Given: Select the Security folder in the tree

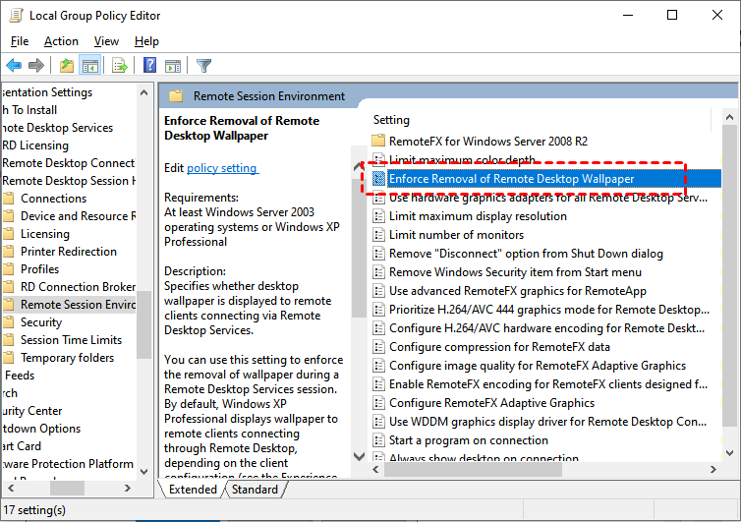Looking at the screenshot, I should (x=41, y=322).
